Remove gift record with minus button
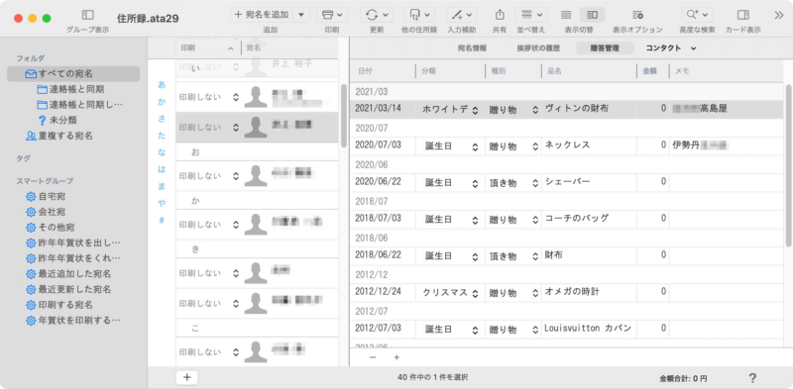Image resolution: width=793 pixels, height=389 pixels. (x=373, y=357)
